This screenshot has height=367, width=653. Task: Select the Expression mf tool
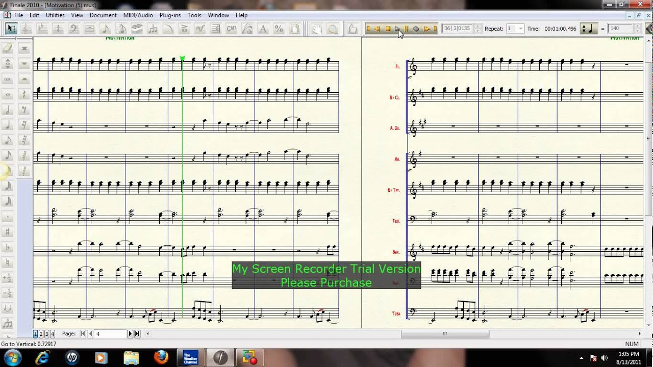point(200,29)
